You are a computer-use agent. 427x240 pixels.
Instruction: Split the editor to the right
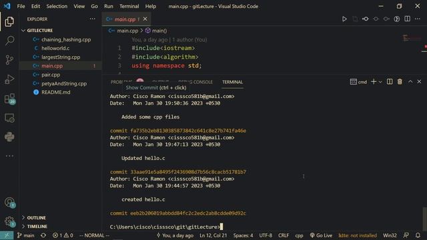click(407, 19)
